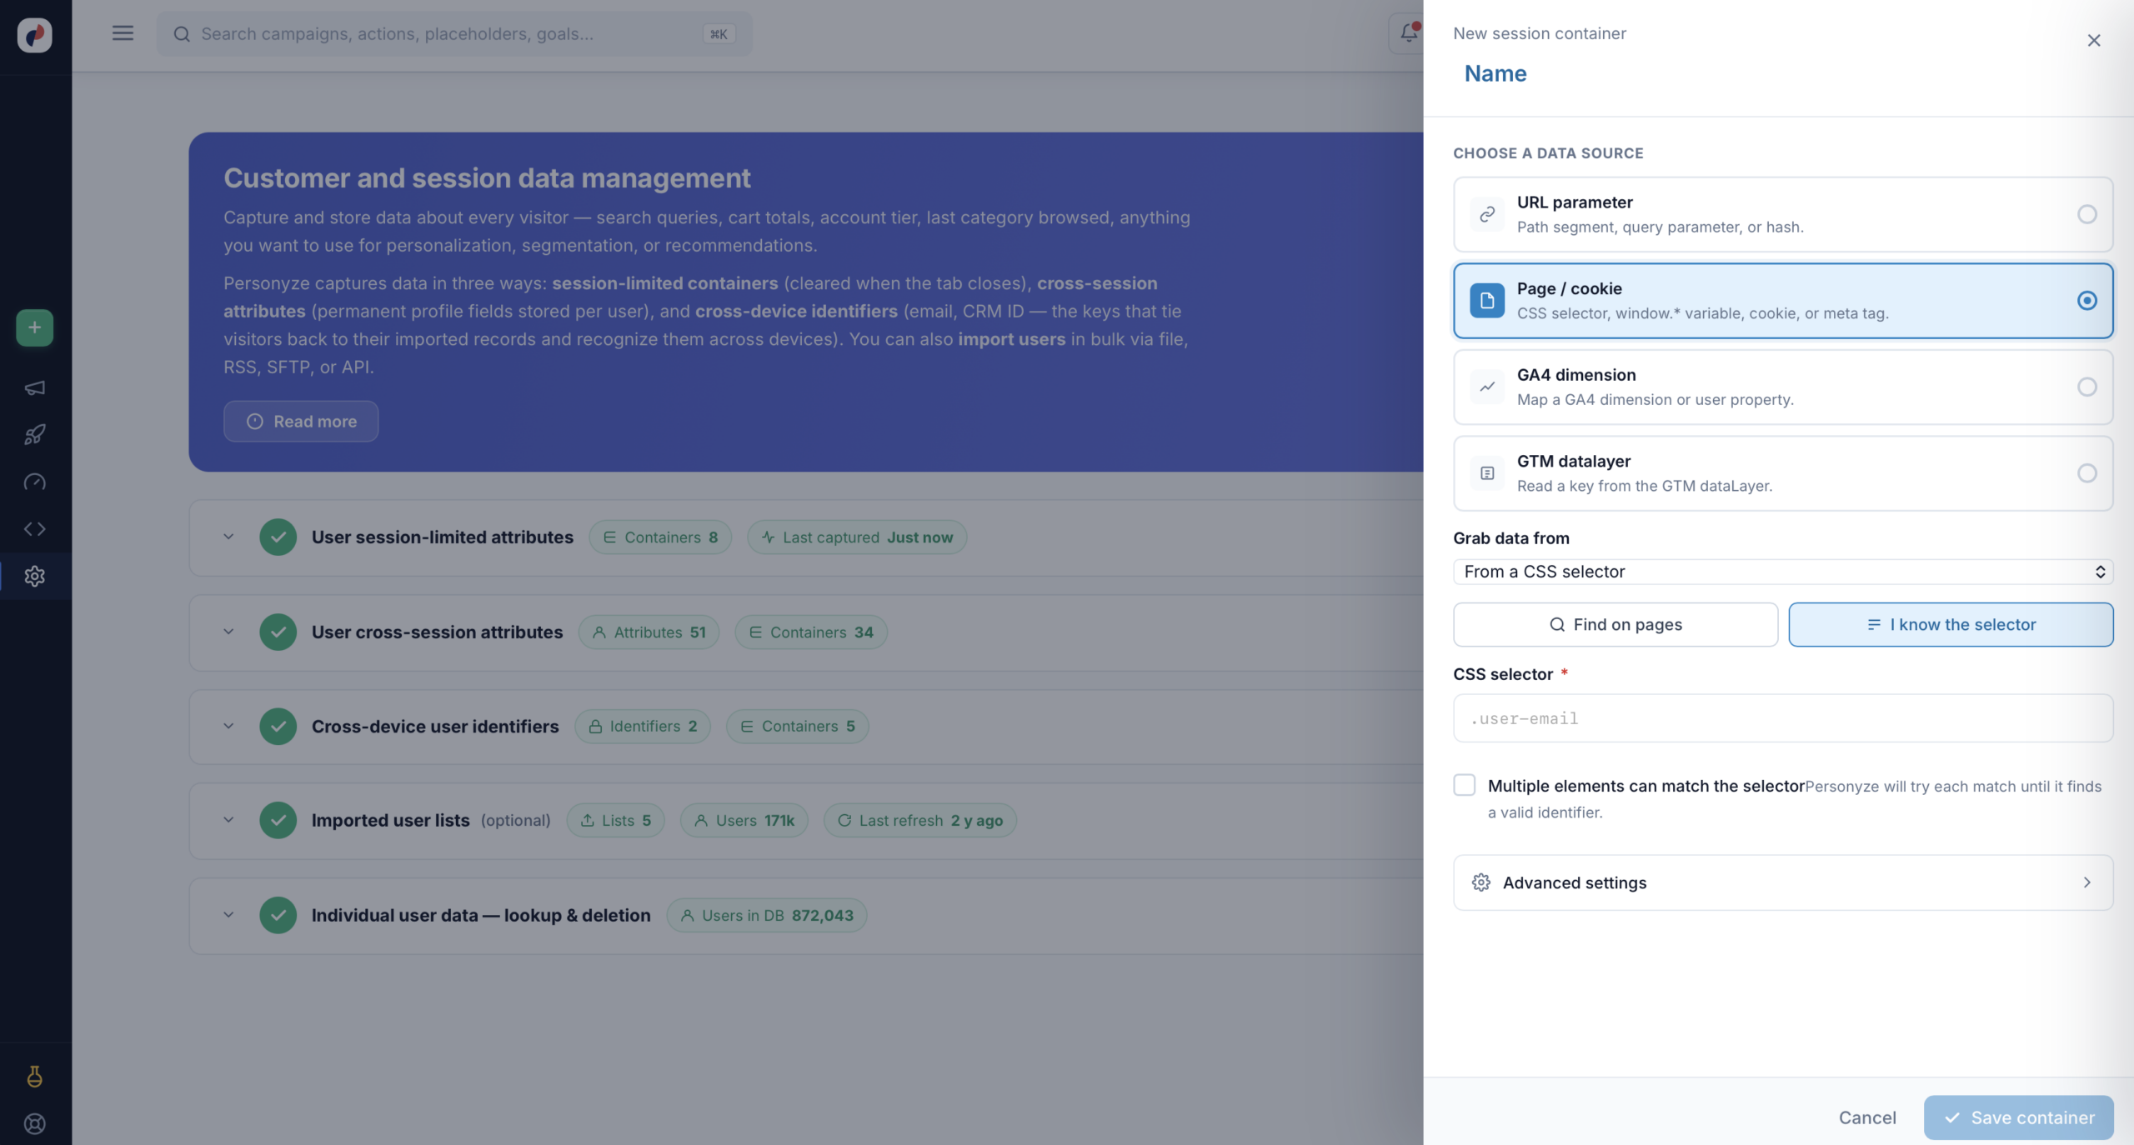Open the lifebuoy help icon in sidebar
The height and width of the screenshot is (1145, 2134).
(x=34, y=1123)
